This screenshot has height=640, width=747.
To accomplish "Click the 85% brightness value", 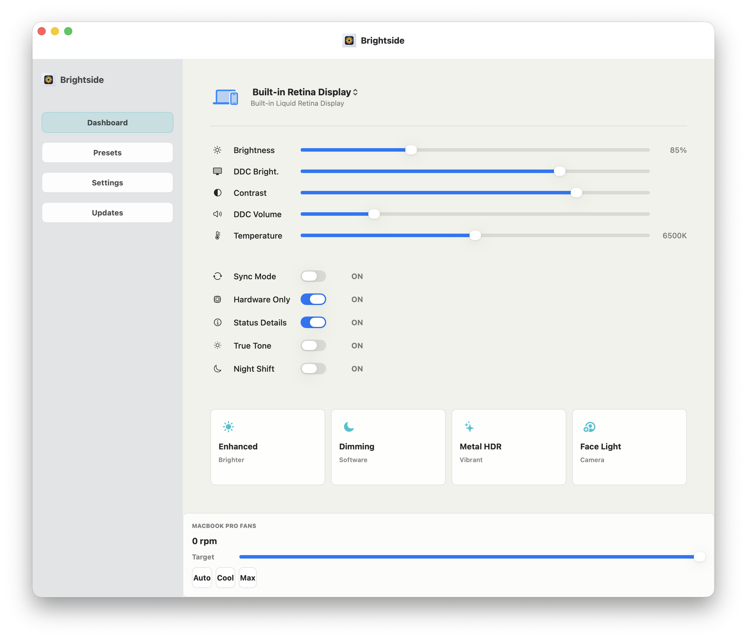I will tap(678, 150).
